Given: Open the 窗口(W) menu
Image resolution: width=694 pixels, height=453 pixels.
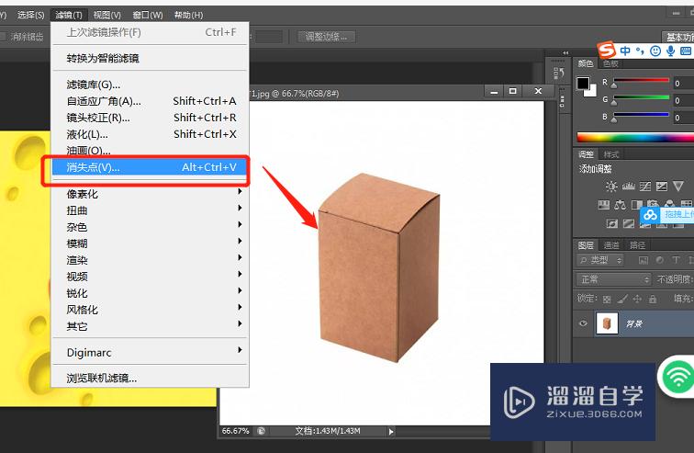Looking at the screenshot, I should pyautogui.click(x=148, y=15).
